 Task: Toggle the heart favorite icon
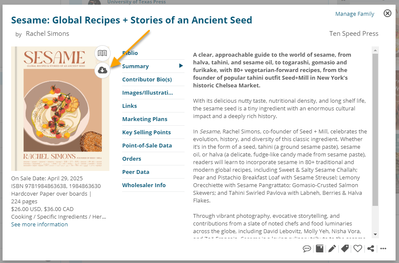(x=358, y=249)
